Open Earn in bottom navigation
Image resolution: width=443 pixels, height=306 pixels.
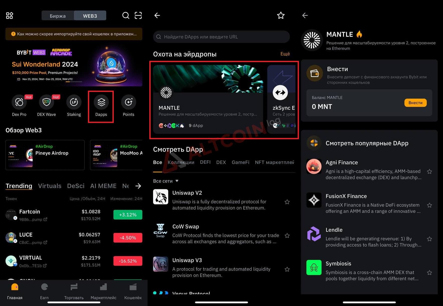44,291
